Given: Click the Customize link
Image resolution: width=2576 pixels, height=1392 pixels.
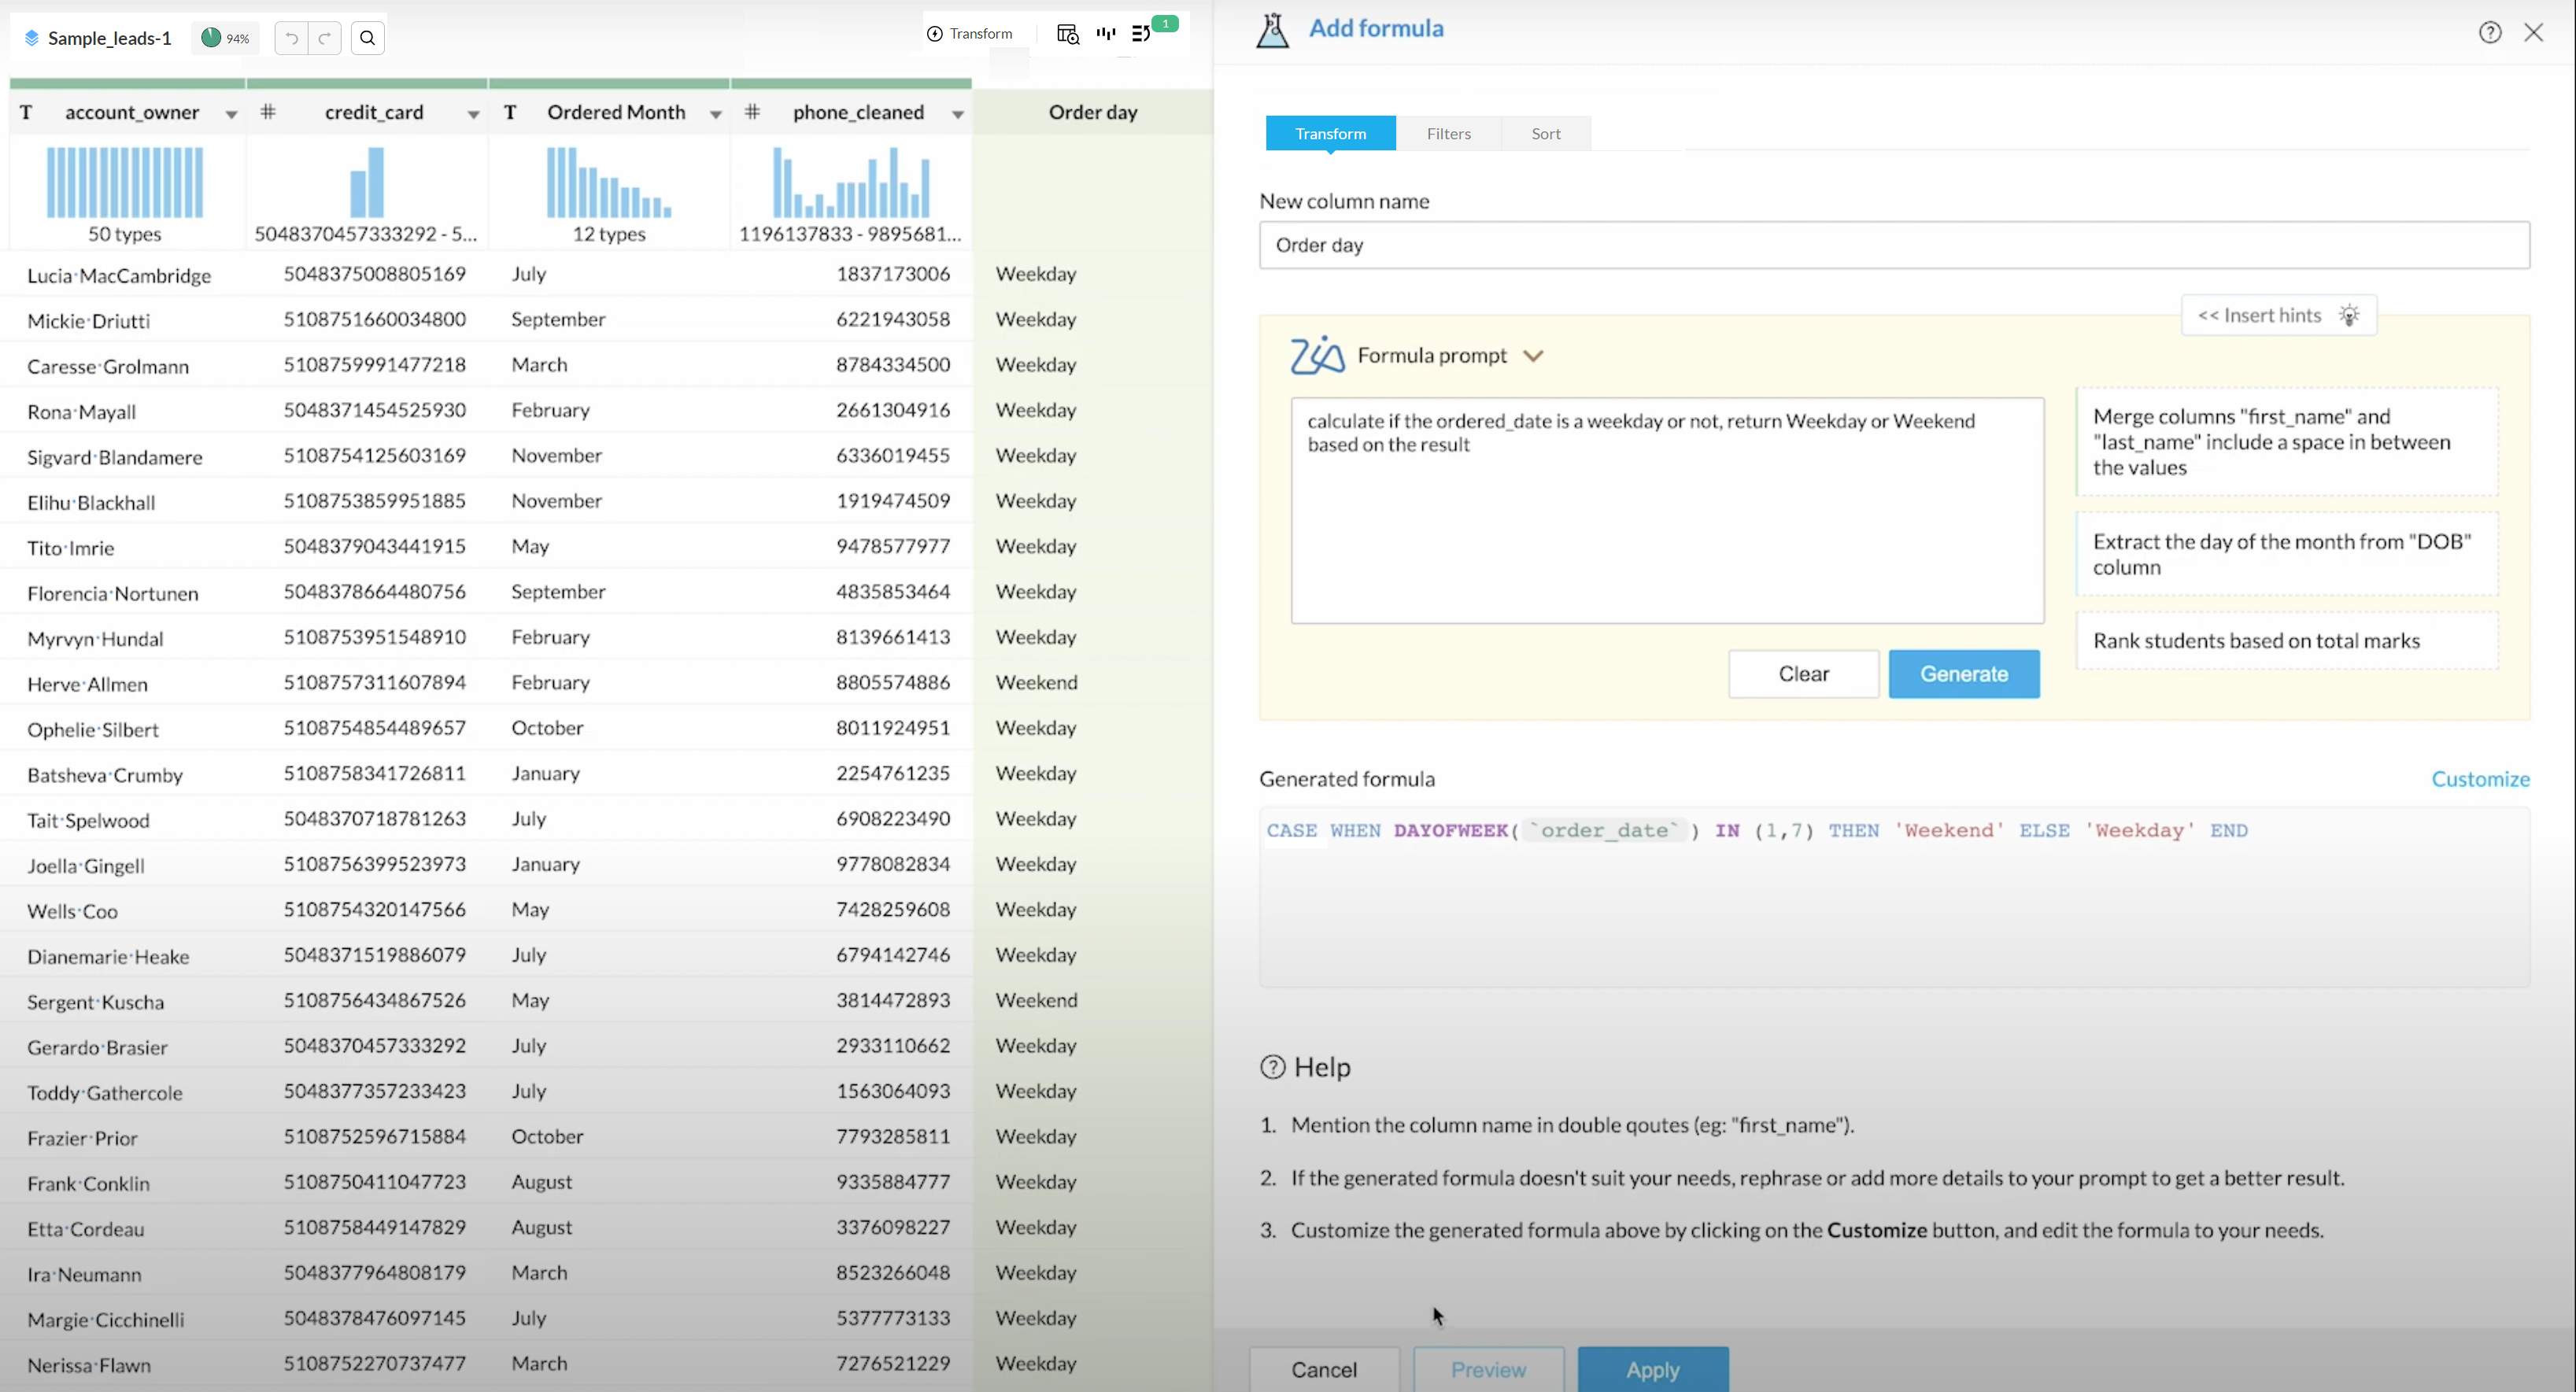Looking at the screenshot, I should [x=2480, y=779].
